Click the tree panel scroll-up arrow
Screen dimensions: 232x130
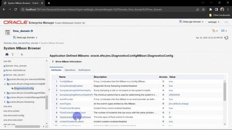tap(47, 61)
